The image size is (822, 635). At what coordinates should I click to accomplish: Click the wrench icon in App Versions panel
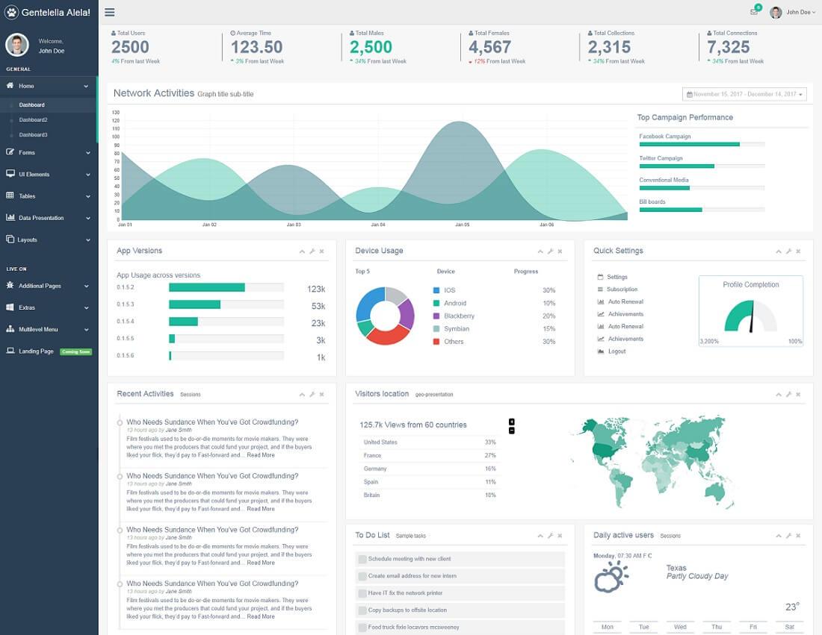(x=312, y=251)
